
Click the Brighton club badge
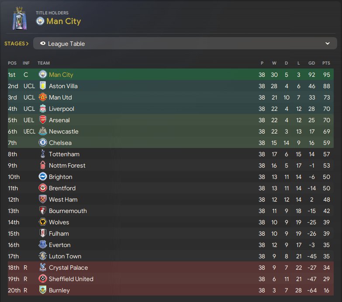click(x=43, y=176)
